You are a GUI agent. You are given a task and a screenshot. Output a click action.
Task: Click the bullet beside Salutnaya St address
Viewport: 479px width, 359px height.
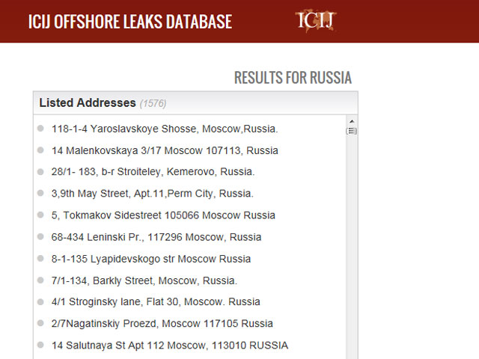click(x=40, y=346)
